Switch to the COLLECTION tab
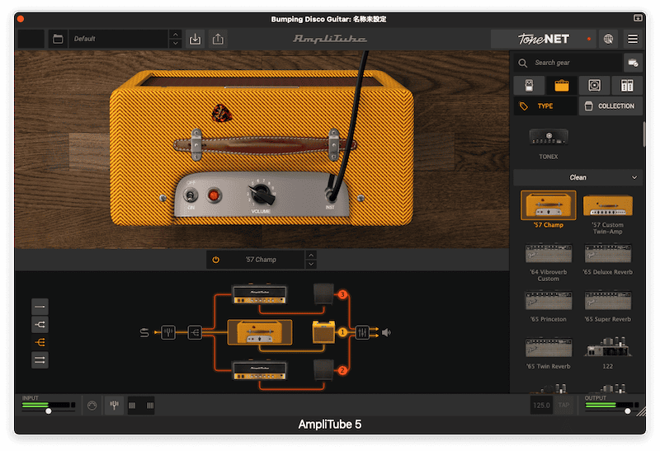 tap(610, 106)
